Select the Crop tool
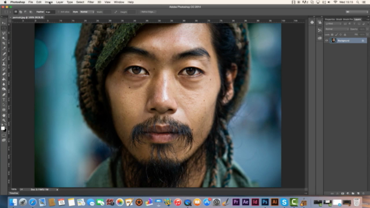This screenshot has height=208, width=370. coord(4,43)
